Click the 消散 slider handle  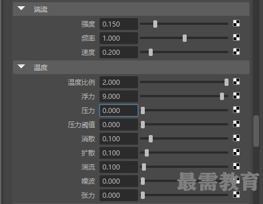[x=150, y=138]
